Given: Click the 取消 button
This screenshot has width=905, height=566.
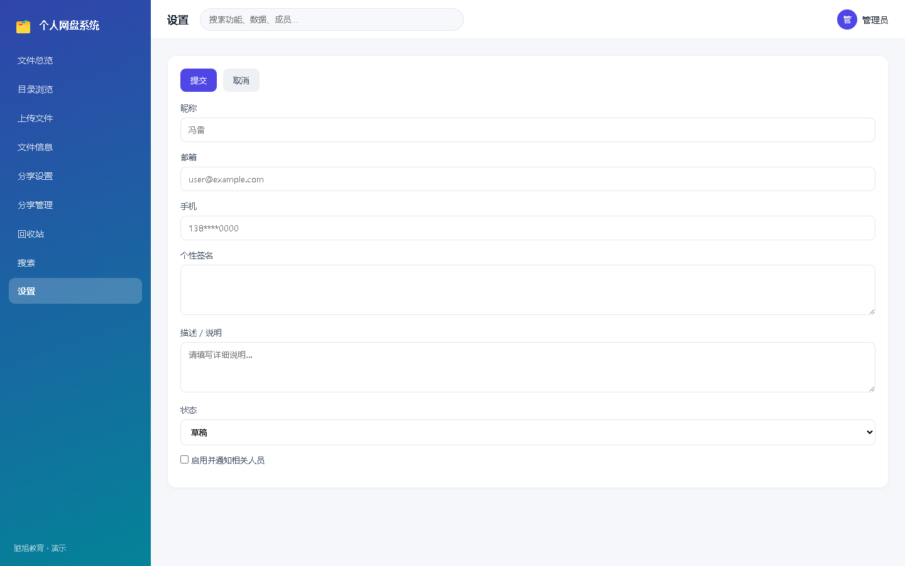Looking at the screenshot, I should (241, 80).
